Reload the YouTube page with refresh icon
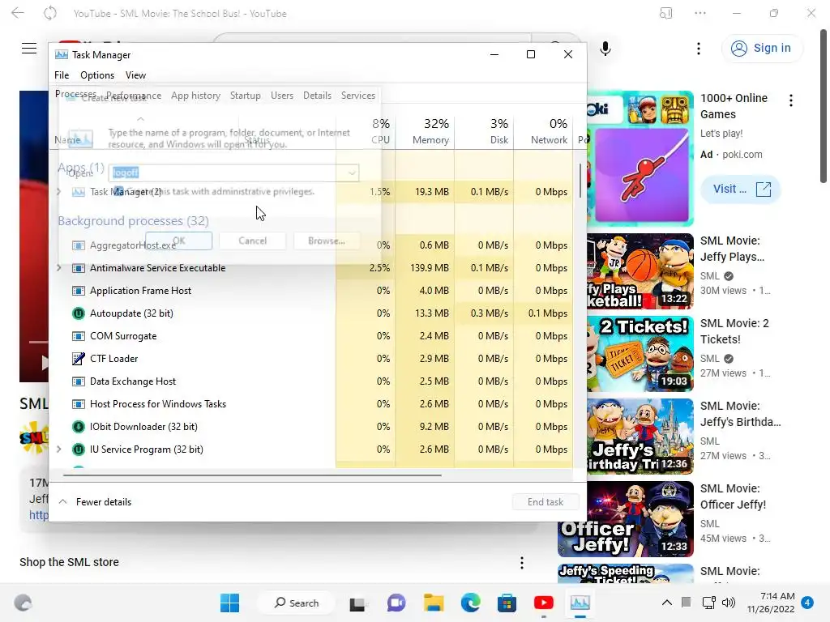 50,13
